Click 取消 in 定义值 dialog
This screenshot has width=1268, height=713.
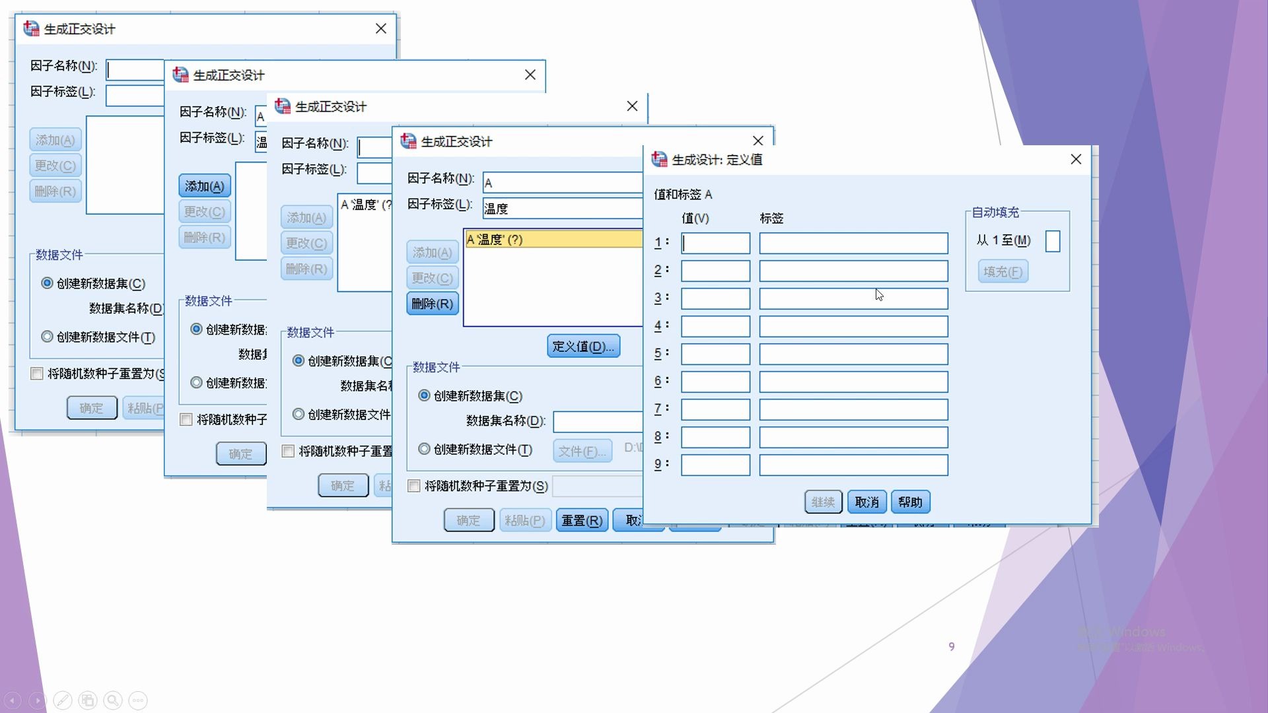click(867, 502)
